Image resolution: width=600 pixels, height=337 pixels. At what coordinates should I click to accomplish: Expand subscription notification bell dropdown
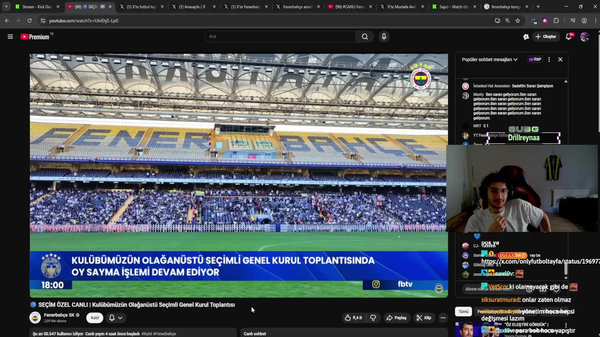point(116,318)
